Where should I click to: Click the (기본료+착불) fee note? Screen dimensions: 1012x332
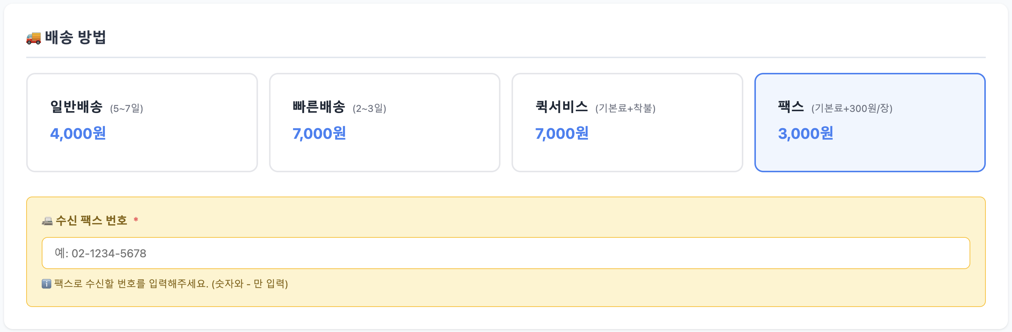625,108
